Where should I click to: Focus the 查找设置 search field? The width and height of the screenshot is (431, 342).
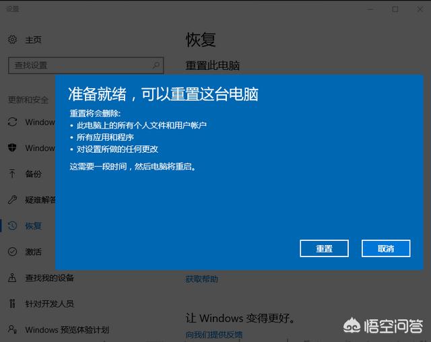[x=86, y=65]
